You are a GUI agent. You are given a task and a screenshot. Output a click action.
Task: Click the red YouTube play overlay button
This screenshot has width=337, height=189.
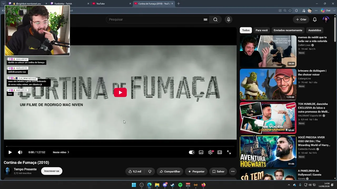click(120, 92)
